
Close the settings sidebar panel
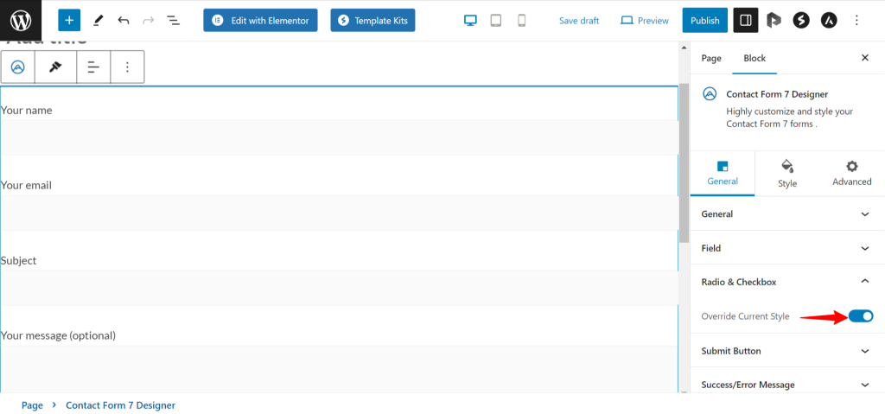point(864,58)
